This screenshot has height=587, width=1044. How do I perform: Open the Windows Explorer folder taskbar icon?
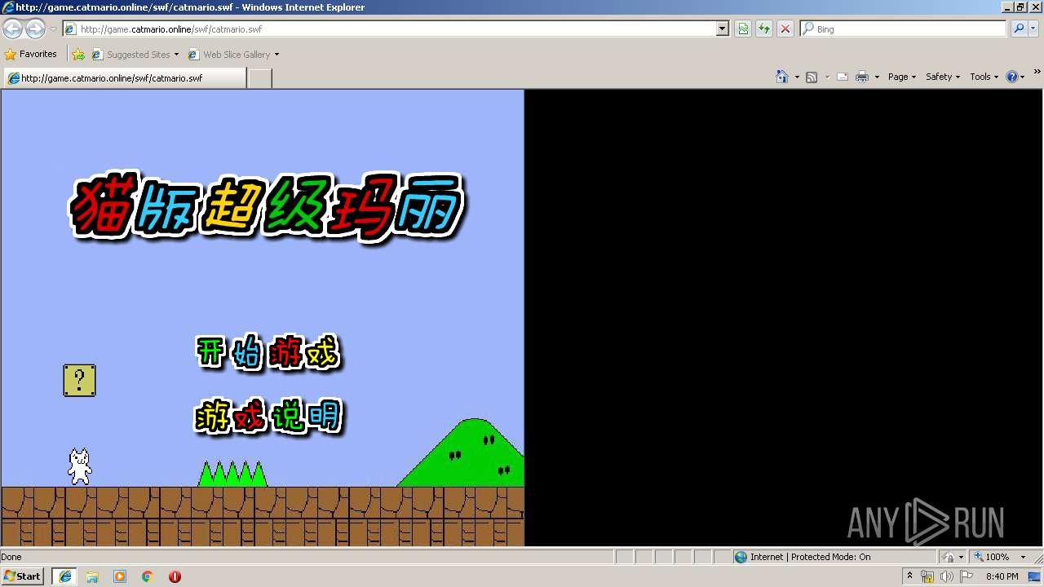[x=92, y=576]
